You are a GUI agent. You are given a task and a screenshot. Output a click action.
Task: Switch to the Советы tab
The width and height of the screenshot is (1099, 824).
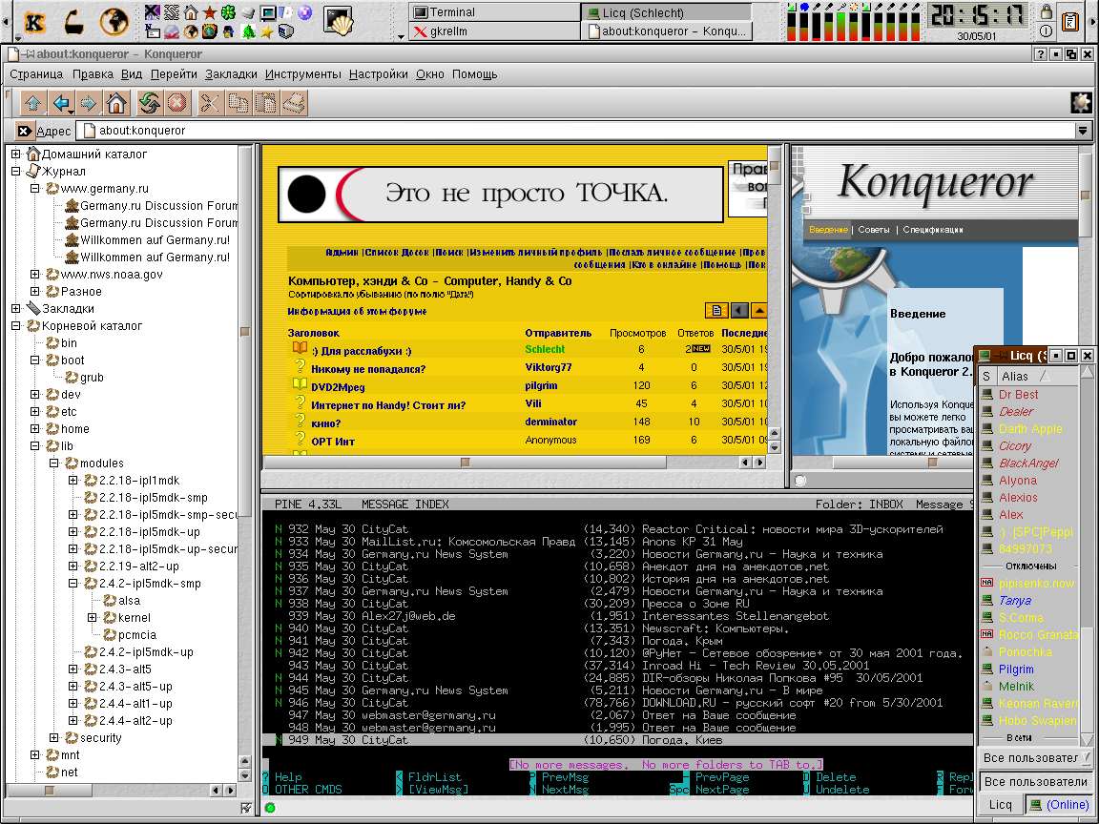873,230
